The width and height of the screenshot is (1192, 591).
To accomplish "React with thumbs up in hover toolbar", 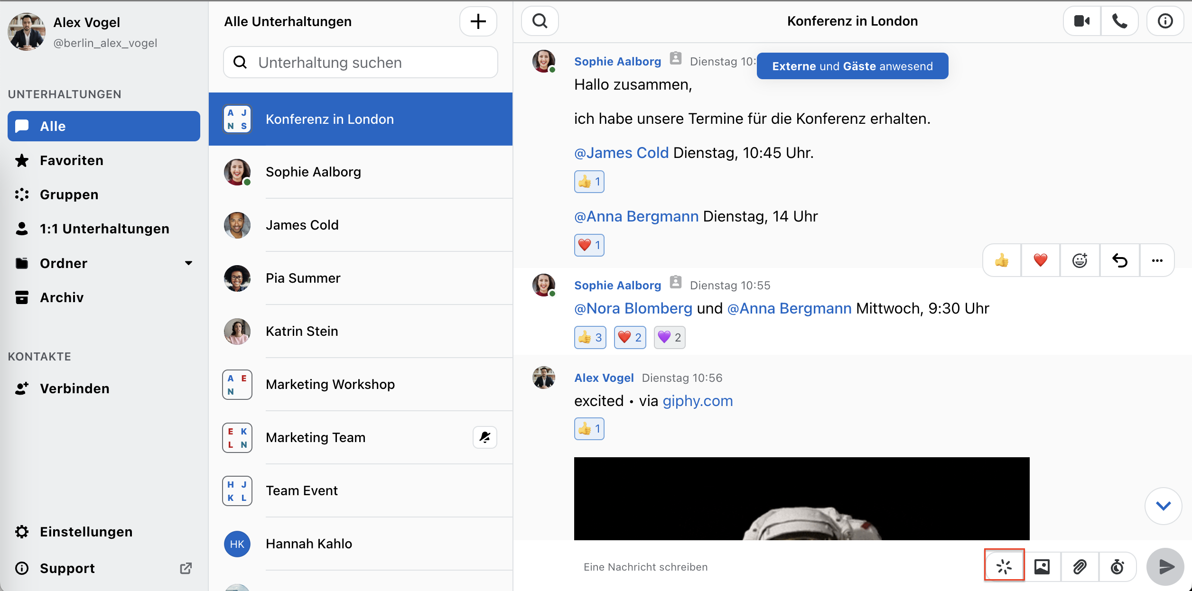I will coord(1002,260).
